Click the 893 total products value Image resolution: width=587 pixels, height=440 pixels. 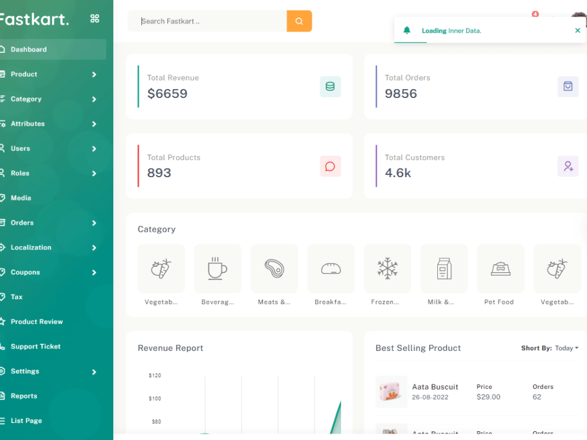point(159,173)
